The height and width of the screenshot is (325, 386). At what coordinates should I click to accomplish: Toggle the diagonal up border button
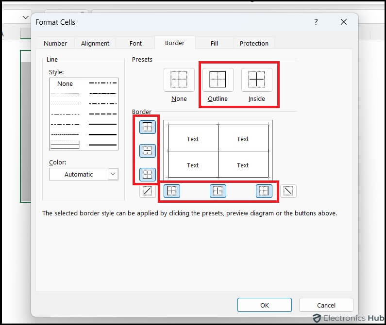(148, 191)
